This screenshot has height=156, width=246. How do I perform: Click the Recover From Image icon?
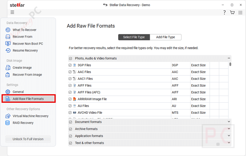point(8,75)
